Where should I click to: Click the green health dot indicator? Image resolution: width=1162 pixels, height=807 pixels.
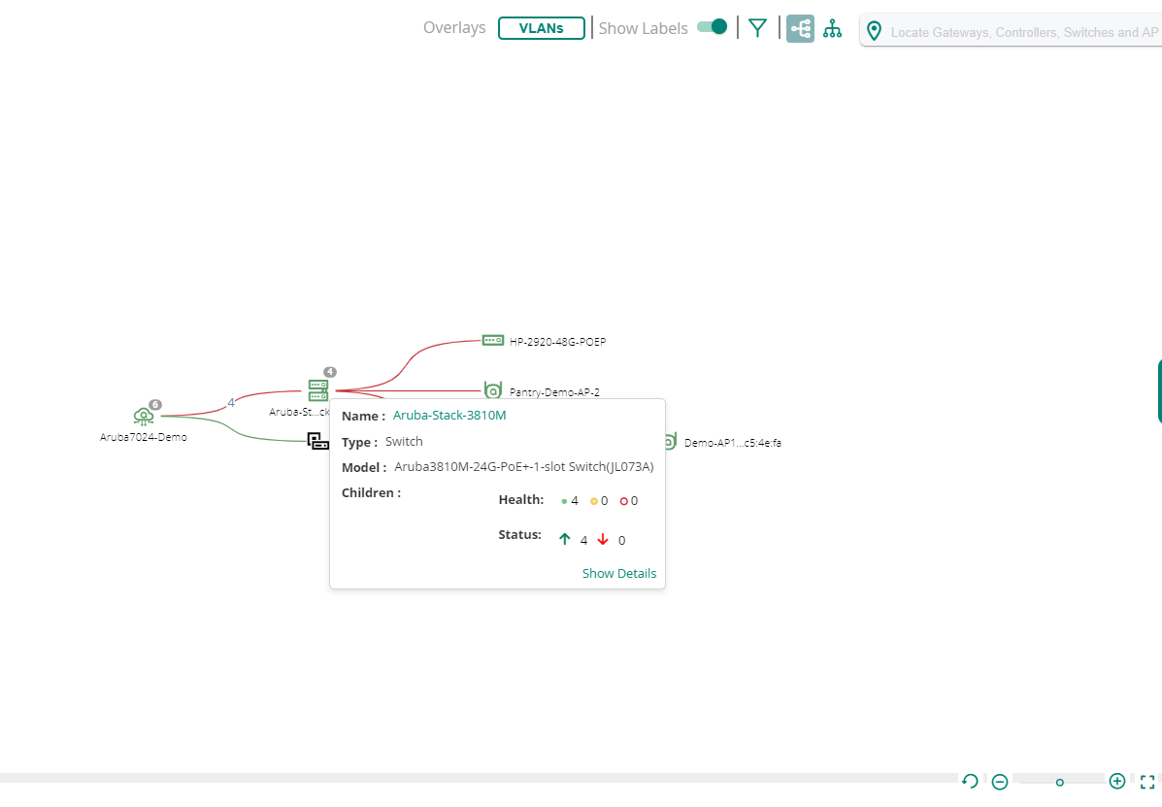564,502
